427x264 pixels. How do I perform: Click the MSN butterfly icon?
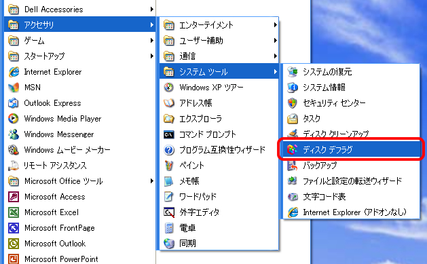tap(14, 88)
